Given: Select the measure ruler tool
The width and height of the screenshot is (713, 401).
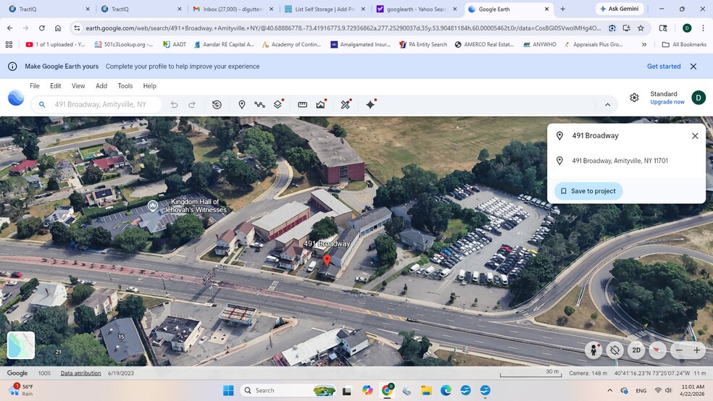Looking at the screenshot, I should [x=302, y=104].
